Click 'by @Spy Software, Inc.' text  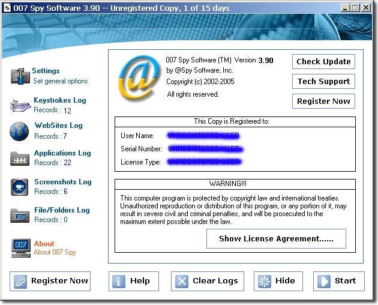click(x=200, y=70)
